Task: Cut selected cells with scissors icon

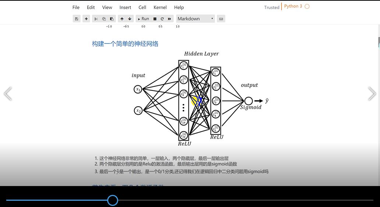Action: [x=96, y=19]
